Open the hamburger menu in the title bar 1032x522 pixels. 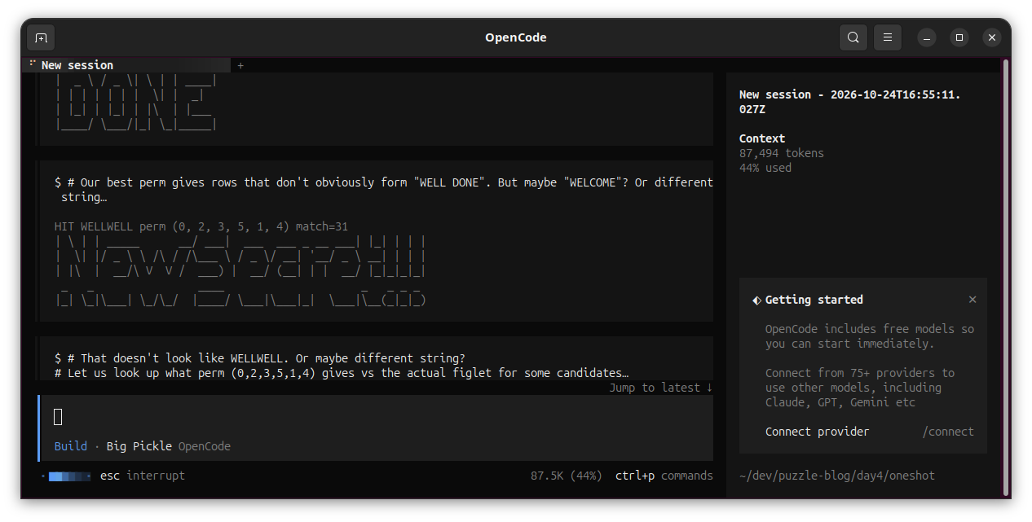(888, 37)
